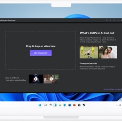Open the dark bag icon on taskbar
122x122 pixels.
click(79, 105)
